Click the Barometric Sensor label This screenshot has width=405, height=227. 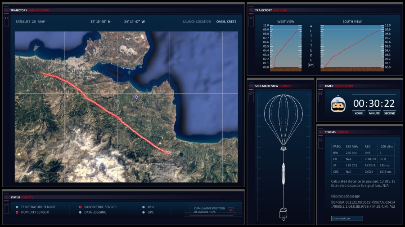[100, 207]
